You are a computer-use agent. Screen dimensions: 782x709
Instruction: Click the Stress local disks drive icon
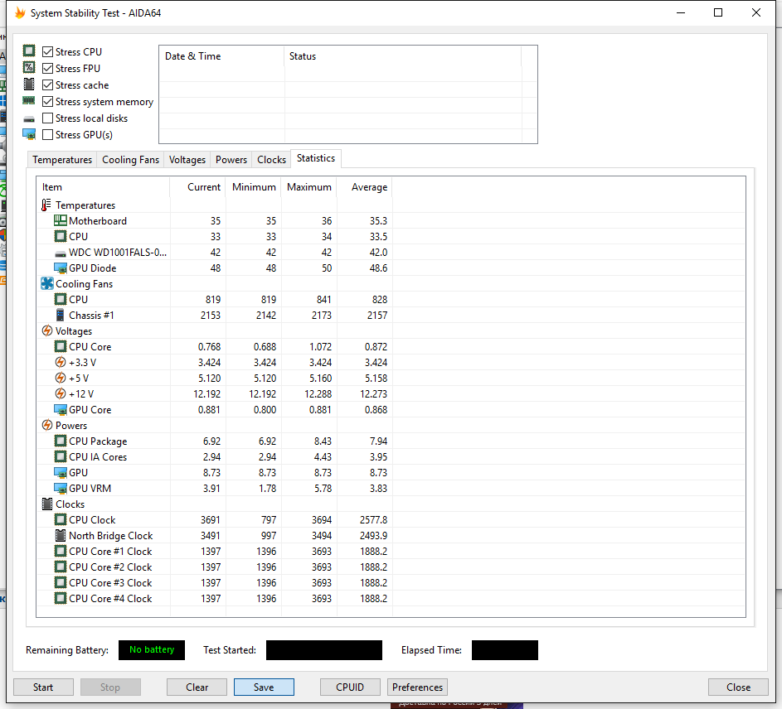[29, 119]
